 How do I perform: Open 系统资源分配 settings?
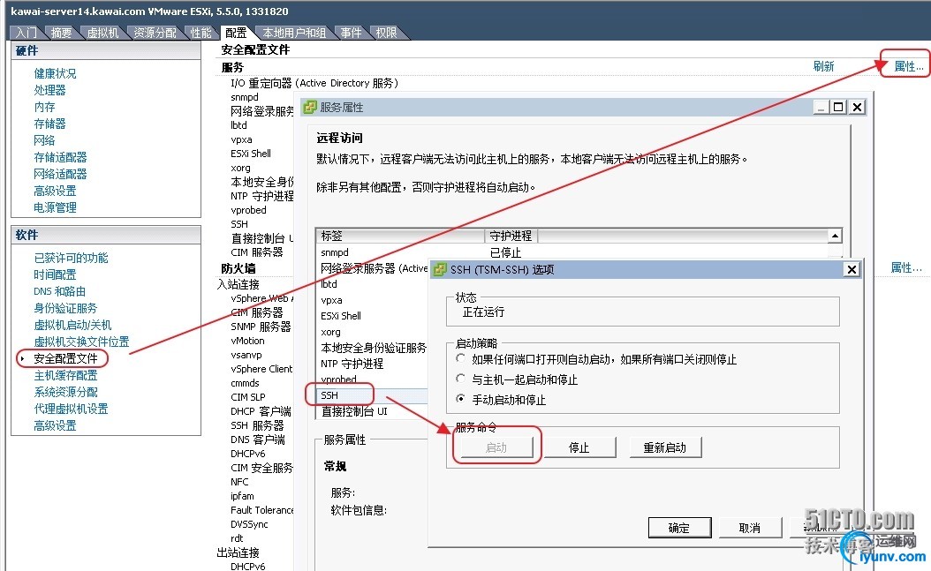(65, 392)
